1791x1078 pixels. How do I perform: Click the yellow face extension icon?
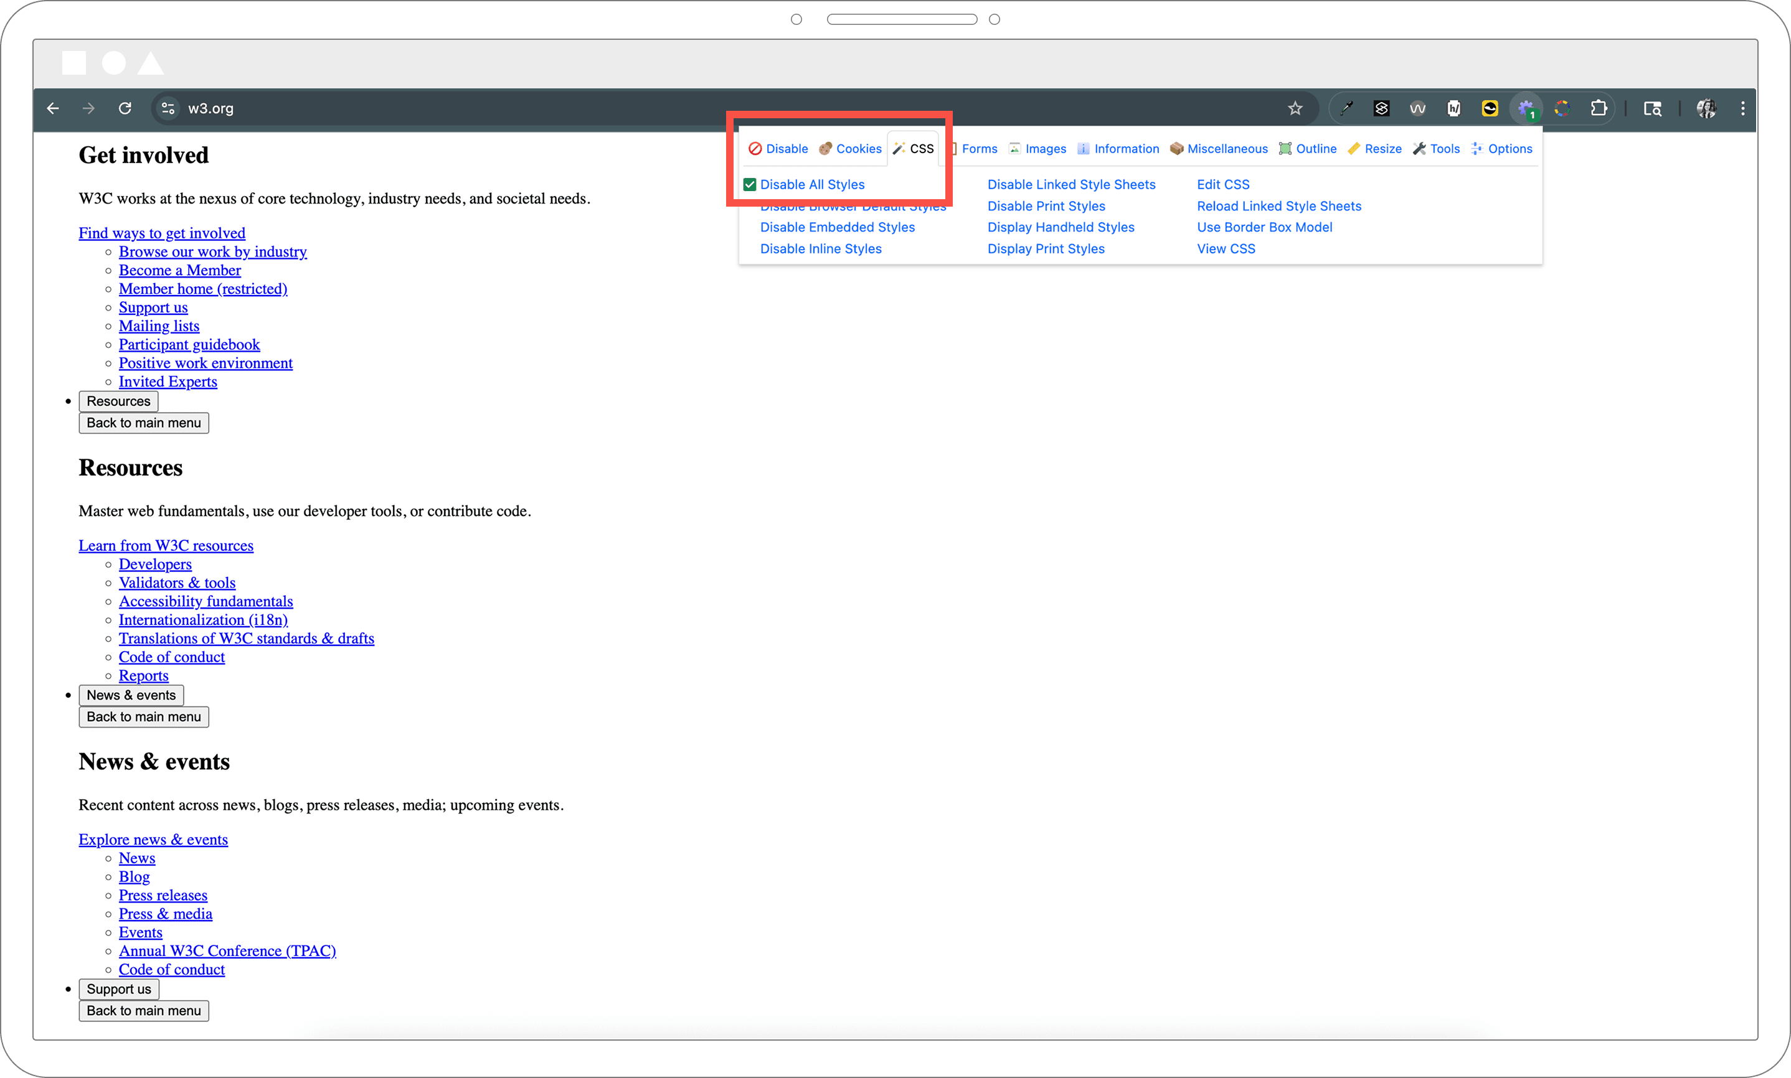click(1490, 108)
